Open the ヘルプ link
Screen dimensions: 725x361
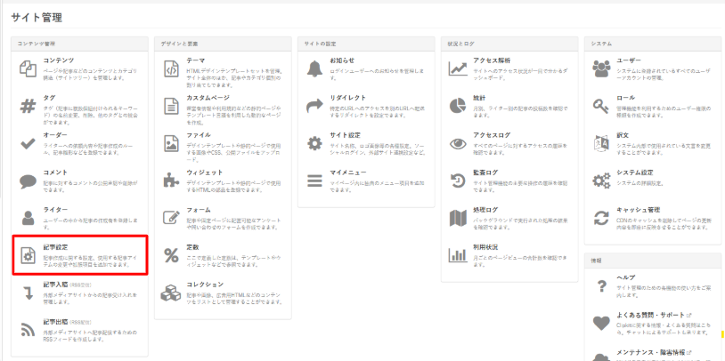(626, 277)
